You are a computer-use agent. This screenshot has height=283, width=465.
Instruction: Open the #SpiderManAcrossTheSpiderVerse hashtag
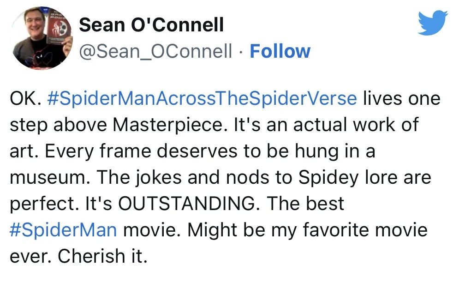tap(202, 99)
